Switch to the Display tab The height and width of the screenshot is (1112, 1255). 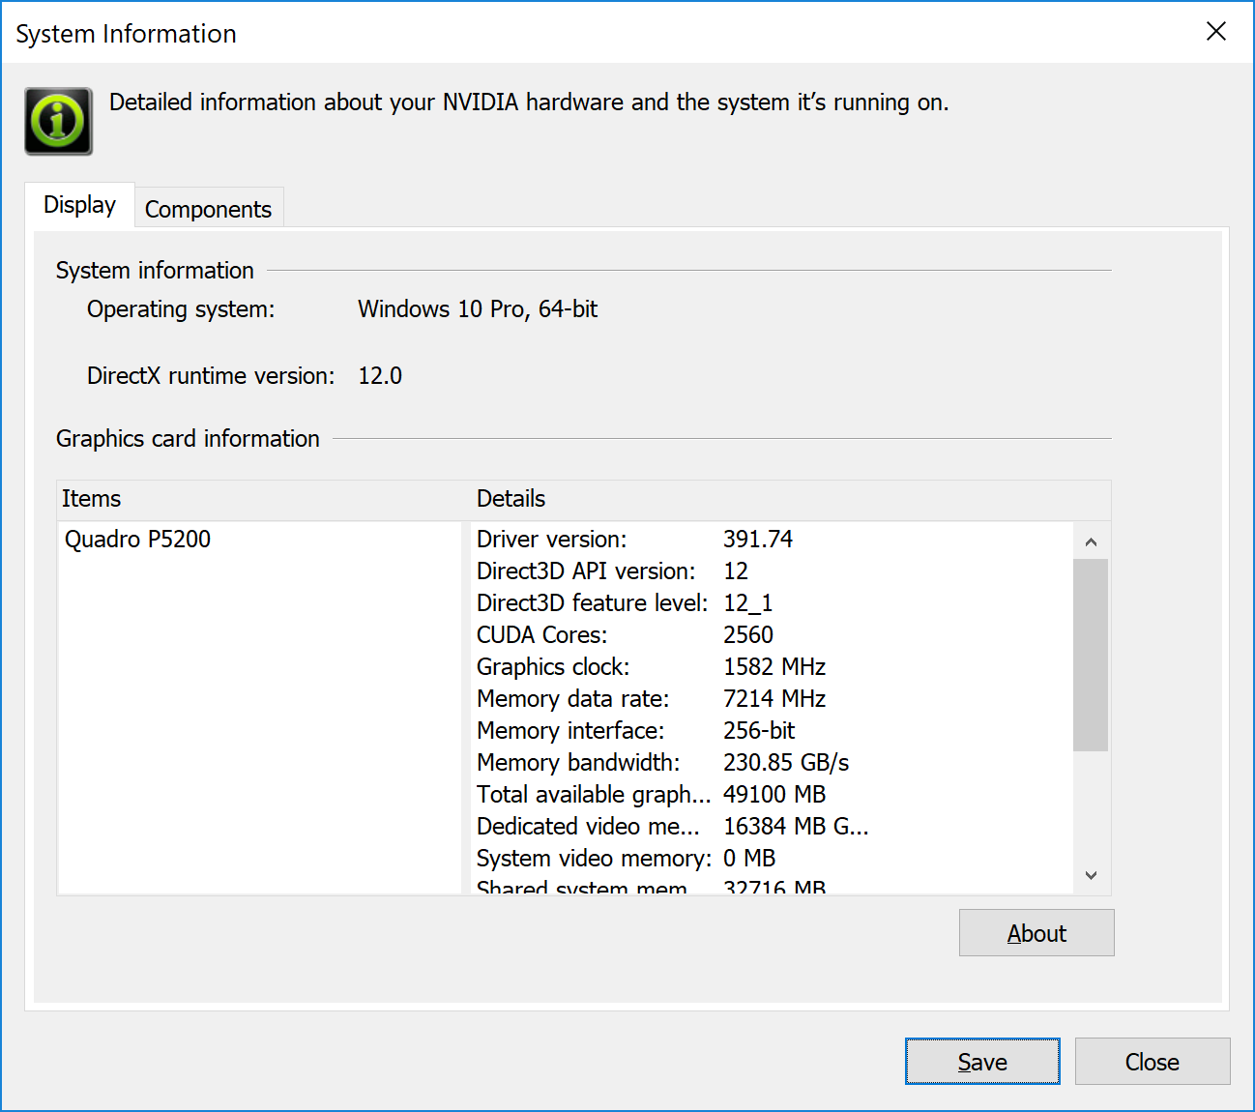pyautogui.click(x=79, y=205)
